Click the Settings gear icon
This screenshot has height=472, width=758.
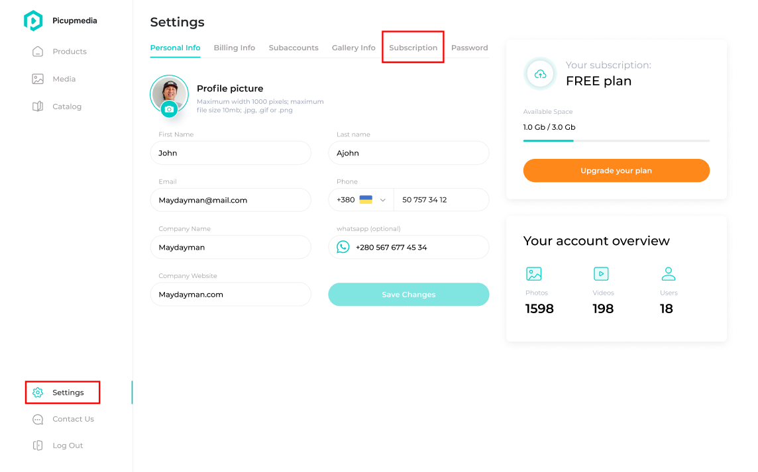pyautogui.click(x=38, y=393)
